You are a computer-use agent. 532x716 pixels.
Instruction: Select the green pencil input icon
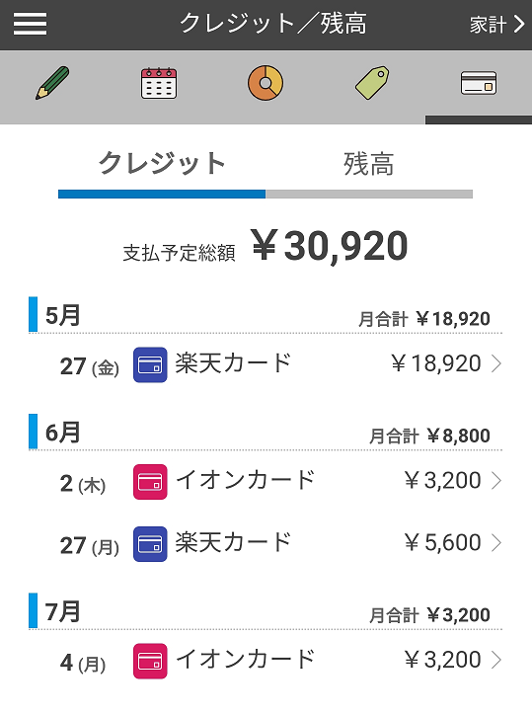pos(52,83)
